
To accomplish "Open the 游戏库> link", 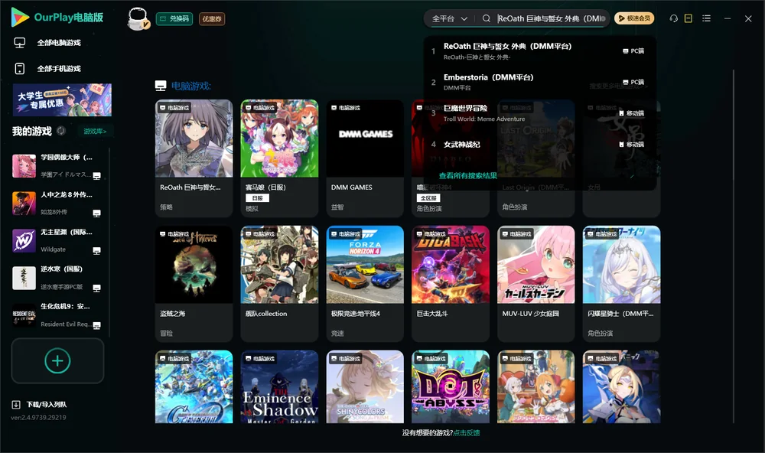I will click(95, 132).
